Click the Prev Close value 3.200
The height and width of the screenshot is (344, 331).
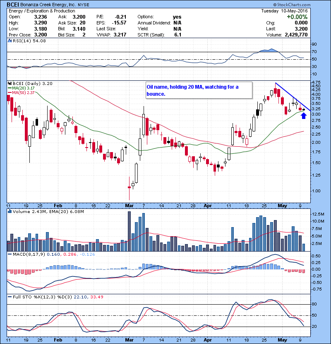41,35
